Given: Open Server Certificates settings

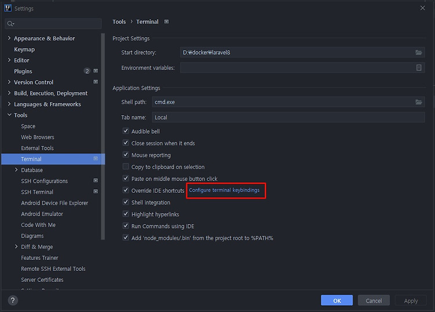Looking at the screenshot, I should tap(42, 280).
